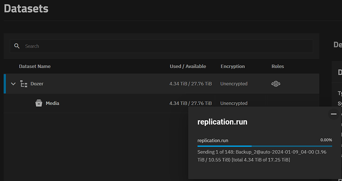The height and width of the screenshot is (181, 342).
Task: Click the 0.00% progress percentage
Action: [326, 140]
